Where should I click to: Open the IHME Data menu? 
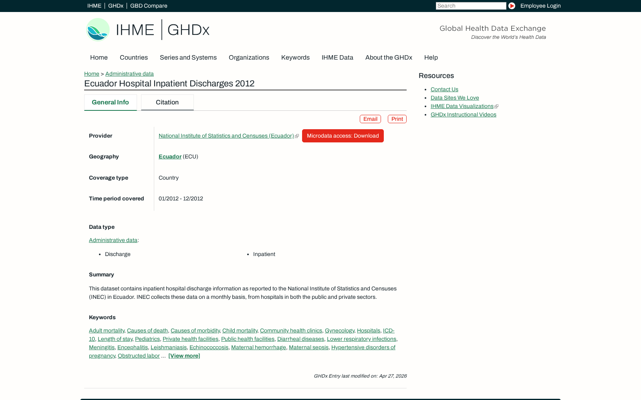click(337, 58)
